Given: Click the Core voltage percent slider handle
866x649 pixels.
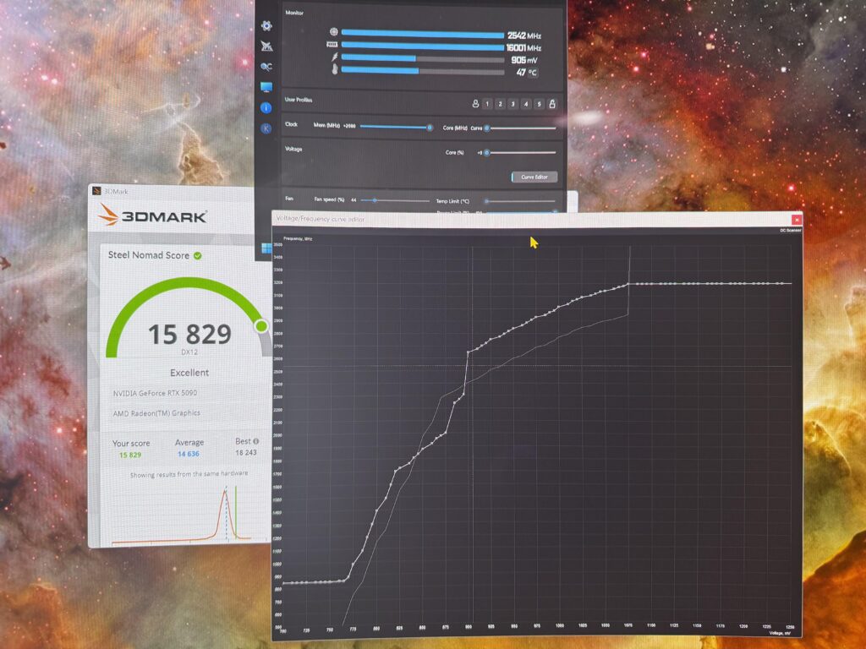Looking at the screenshot, I should 486,153.
